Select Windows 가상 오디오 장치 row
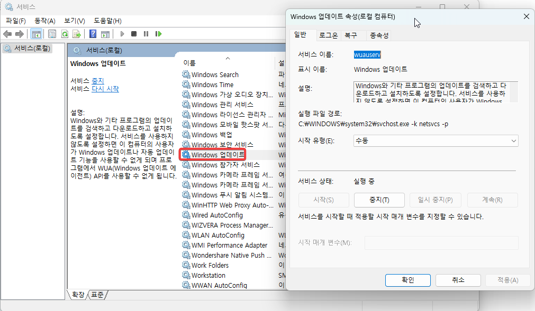535x311 pixels. pyautogui.click(x=228, y=95)
